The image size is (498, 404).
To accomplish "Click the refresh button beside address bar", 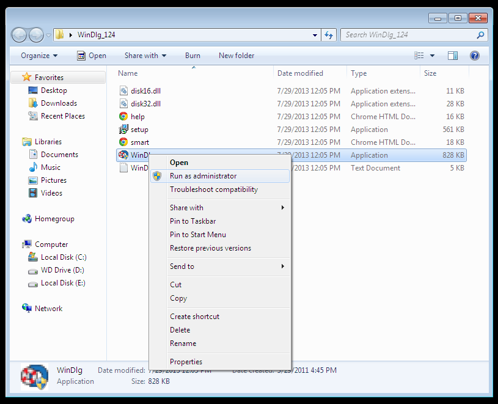I will click(329, 35).
